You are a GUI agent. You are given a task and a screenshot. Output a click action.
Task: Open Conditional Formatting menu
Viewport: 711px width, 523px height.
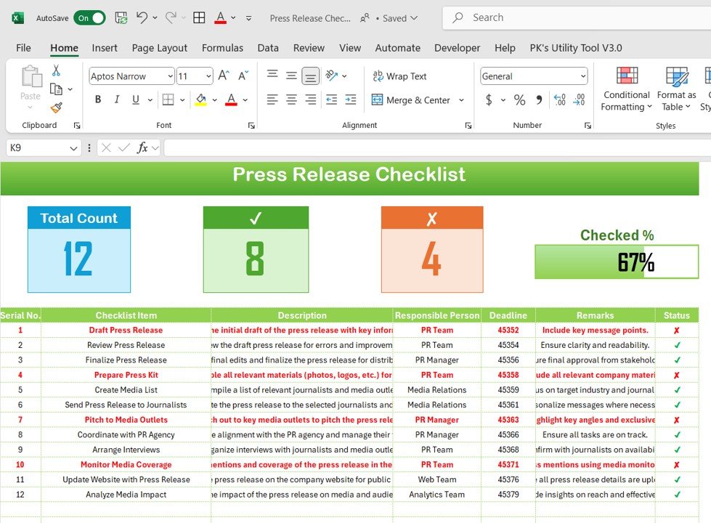[627, 89]
